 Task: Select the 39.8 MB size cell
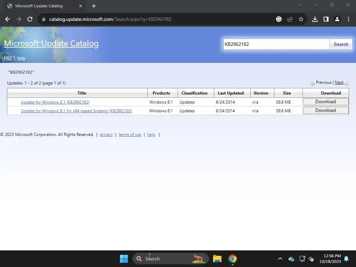[x=283, y=111]
